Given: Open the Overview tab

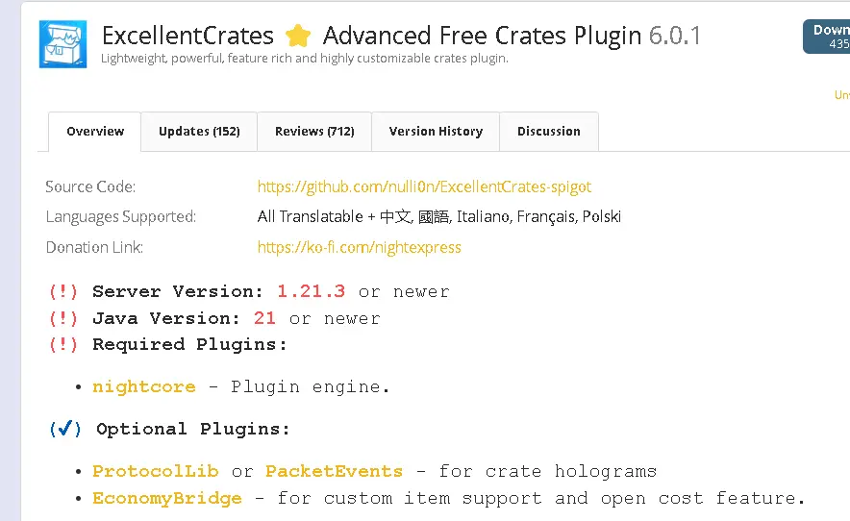Looking at the screenshot, I should 95,132.
